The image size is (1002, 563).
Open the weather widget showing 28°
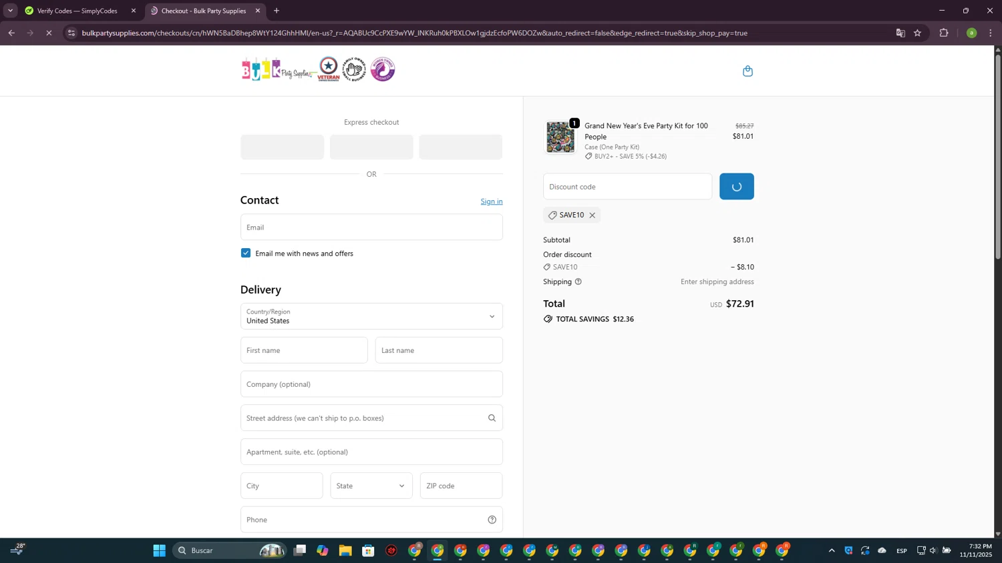point(17,550)
